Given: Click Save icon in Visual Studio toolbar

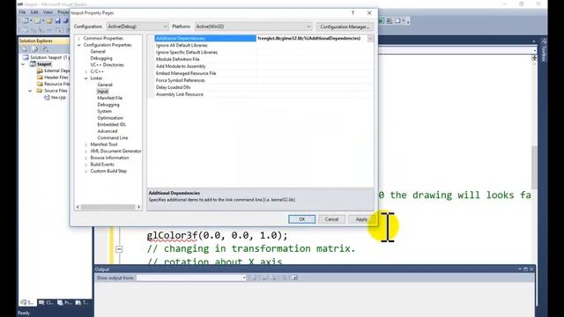Looking at the screenshot, I should (x=57, y=21).
